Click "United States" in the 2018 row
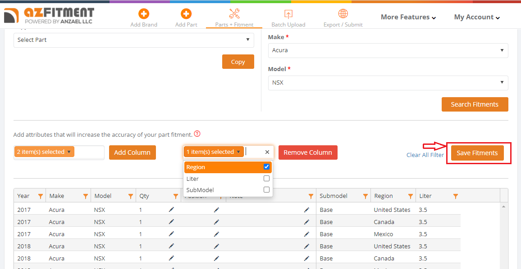This screenshot has width=521, height=269. pos(392,246)
